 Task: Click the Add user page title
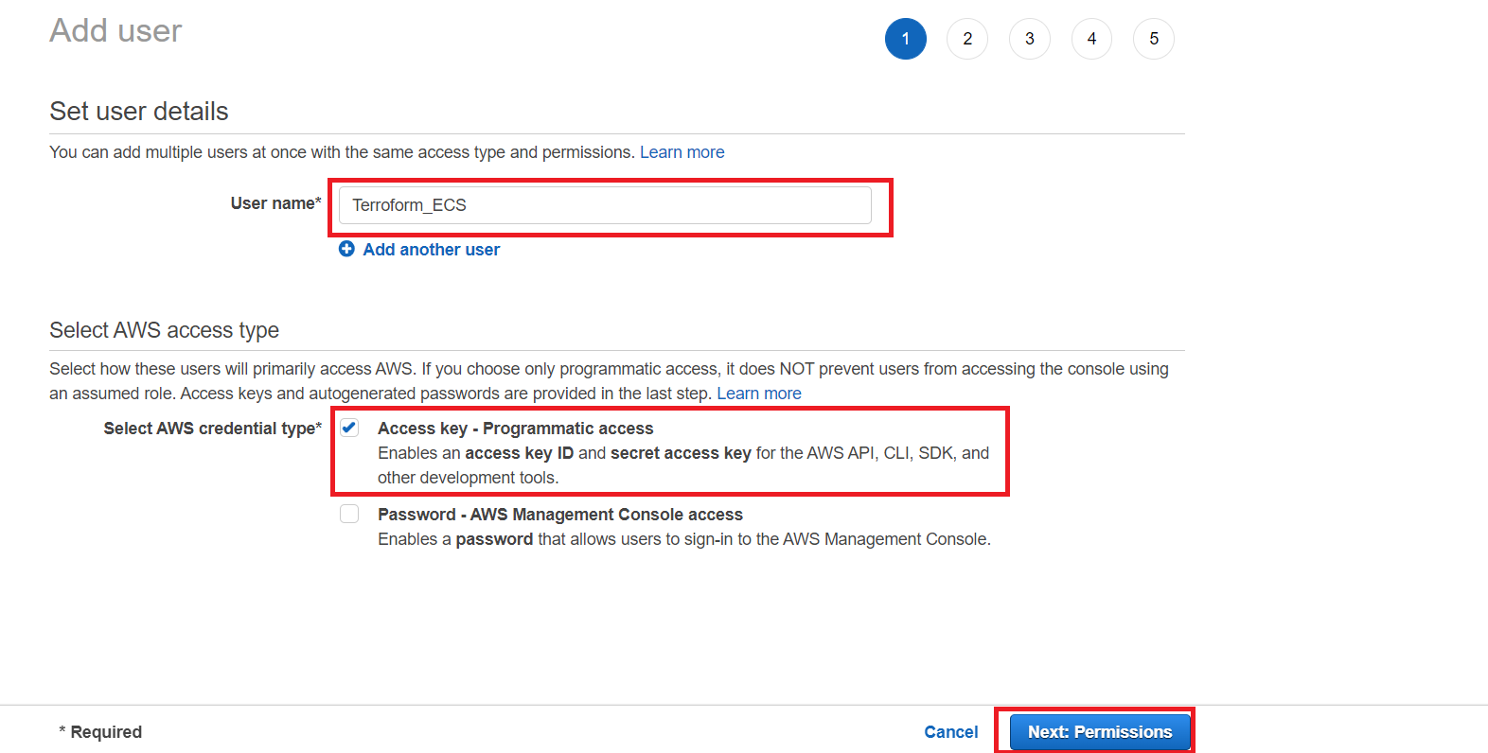coord(115,30)
